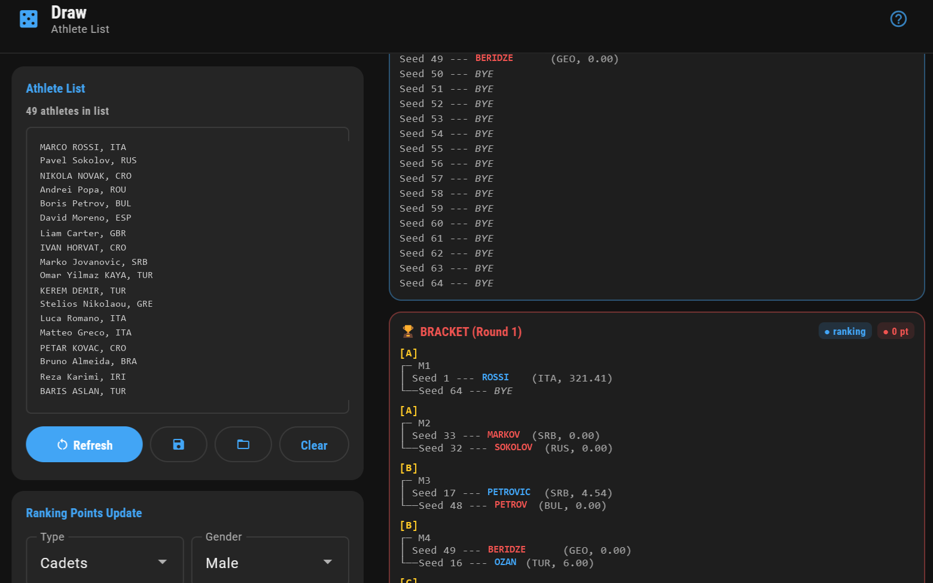
Task: Click BERIDZE at Seed 49 in seed list
Action: (x=494, y=58)
